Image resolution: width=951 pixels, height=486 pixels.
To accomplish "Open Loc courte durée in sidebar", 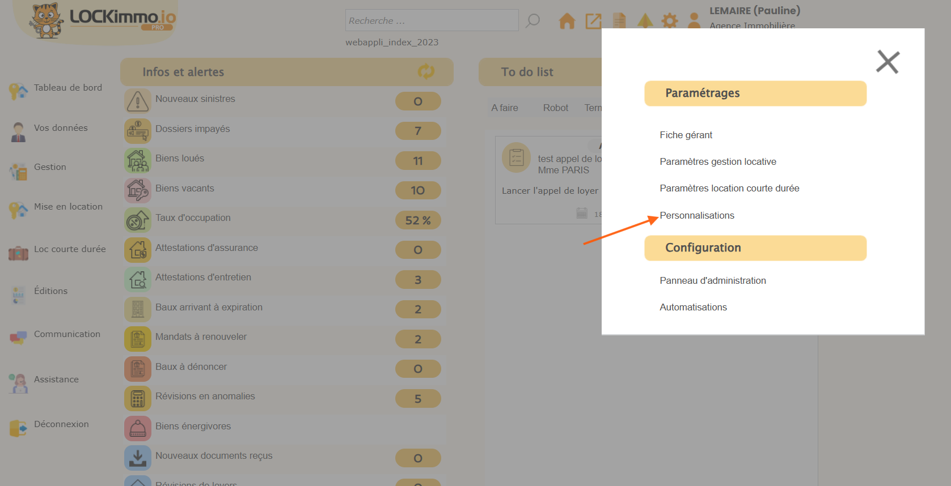I will tap(70, 249).
